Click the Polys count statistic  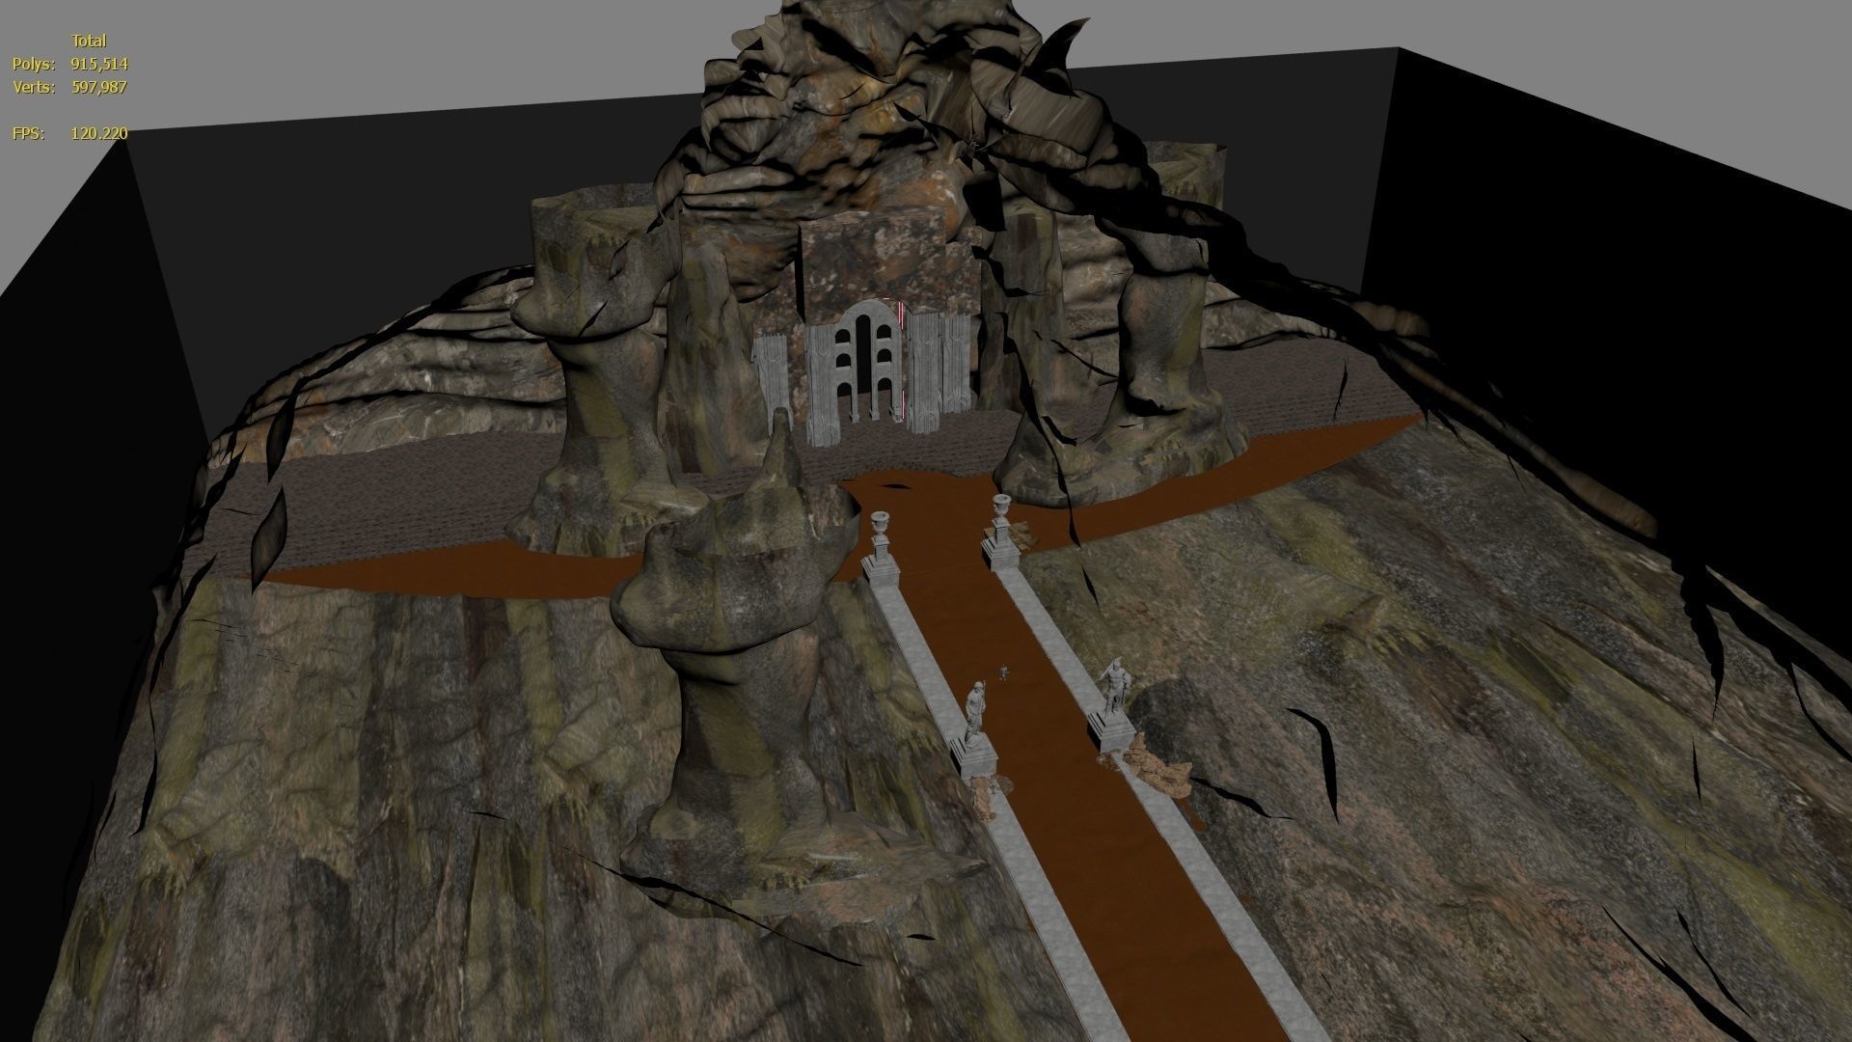click(x=96, y=66)
